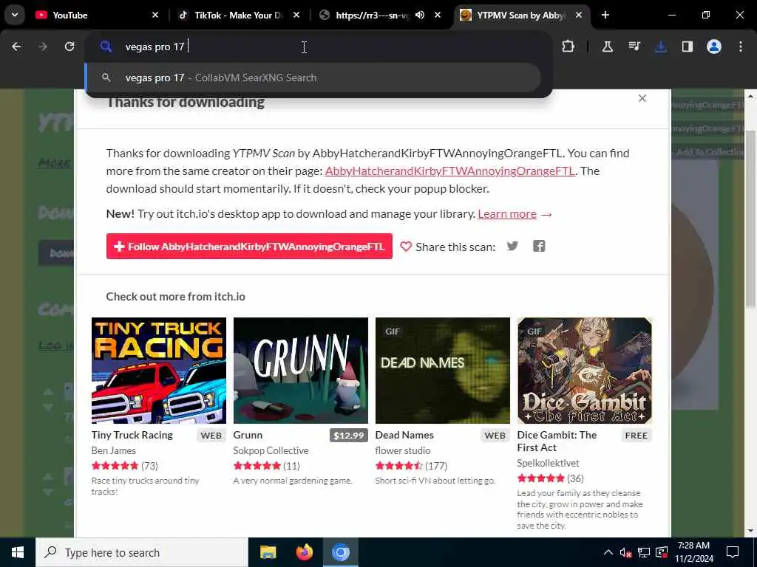Viewport: 757px width, 567px height.
Task: Click the WEB tag on Tiny Truck Racing
Action: (211, 436)
